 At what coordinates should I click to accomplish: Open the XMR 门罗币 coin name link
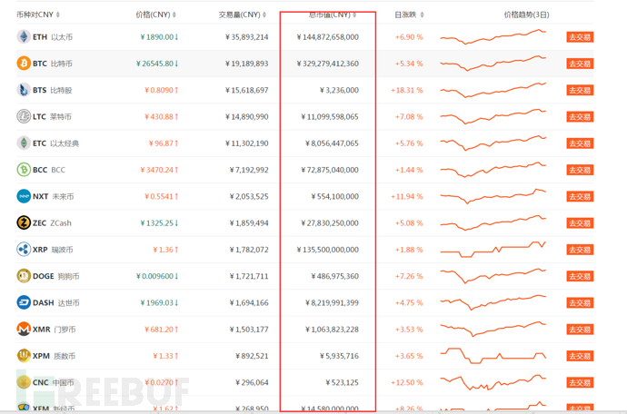coord(54,330)
